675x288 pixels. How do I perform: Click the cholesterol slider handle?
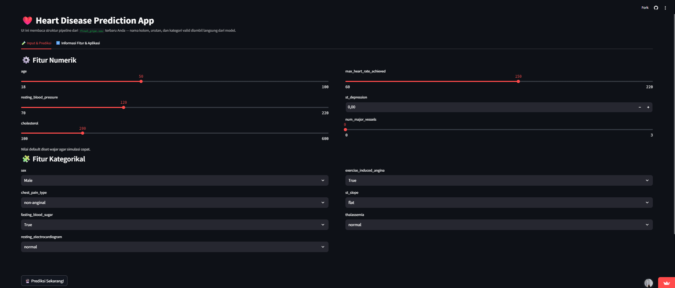click(x=83, y=133)
